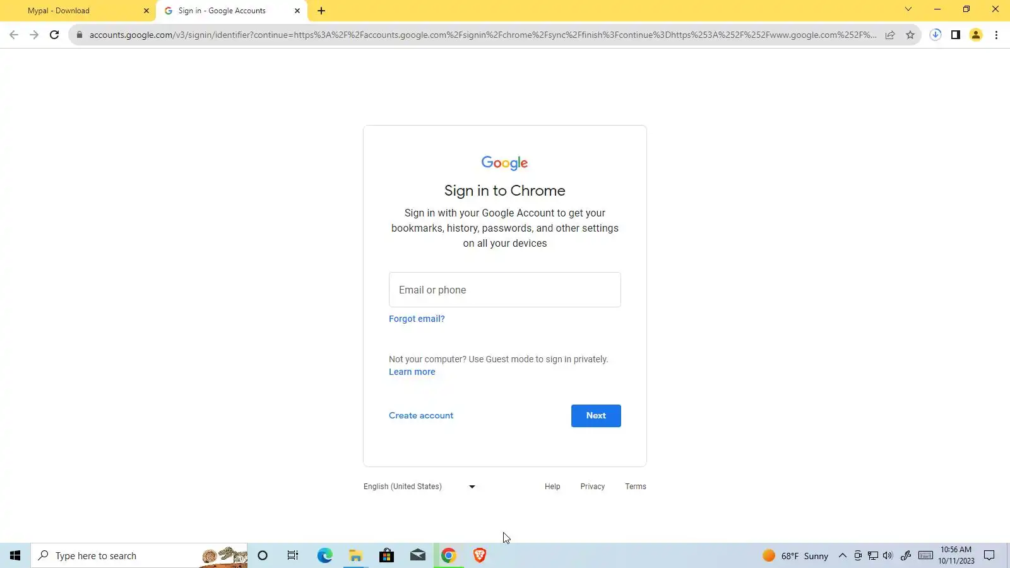This screenshot has width=1010, height=568.
Task: Open touch keyboard tray icon
Action: [926, 555]
